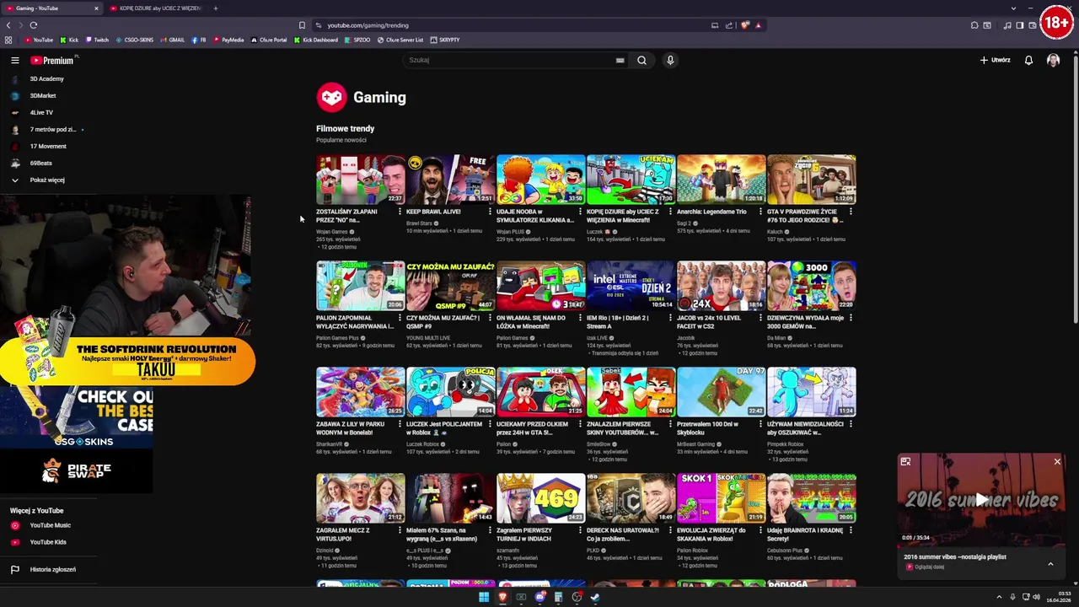The height and width of the screenshot is (607, 1079).
Task: Open the tab search dropdown chevron
Action: click(1012, 8)
